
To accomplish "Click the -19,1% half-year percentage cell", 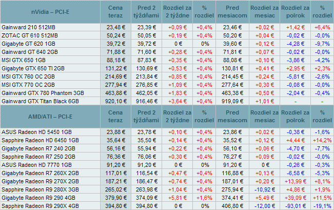I will coord(322,206).
